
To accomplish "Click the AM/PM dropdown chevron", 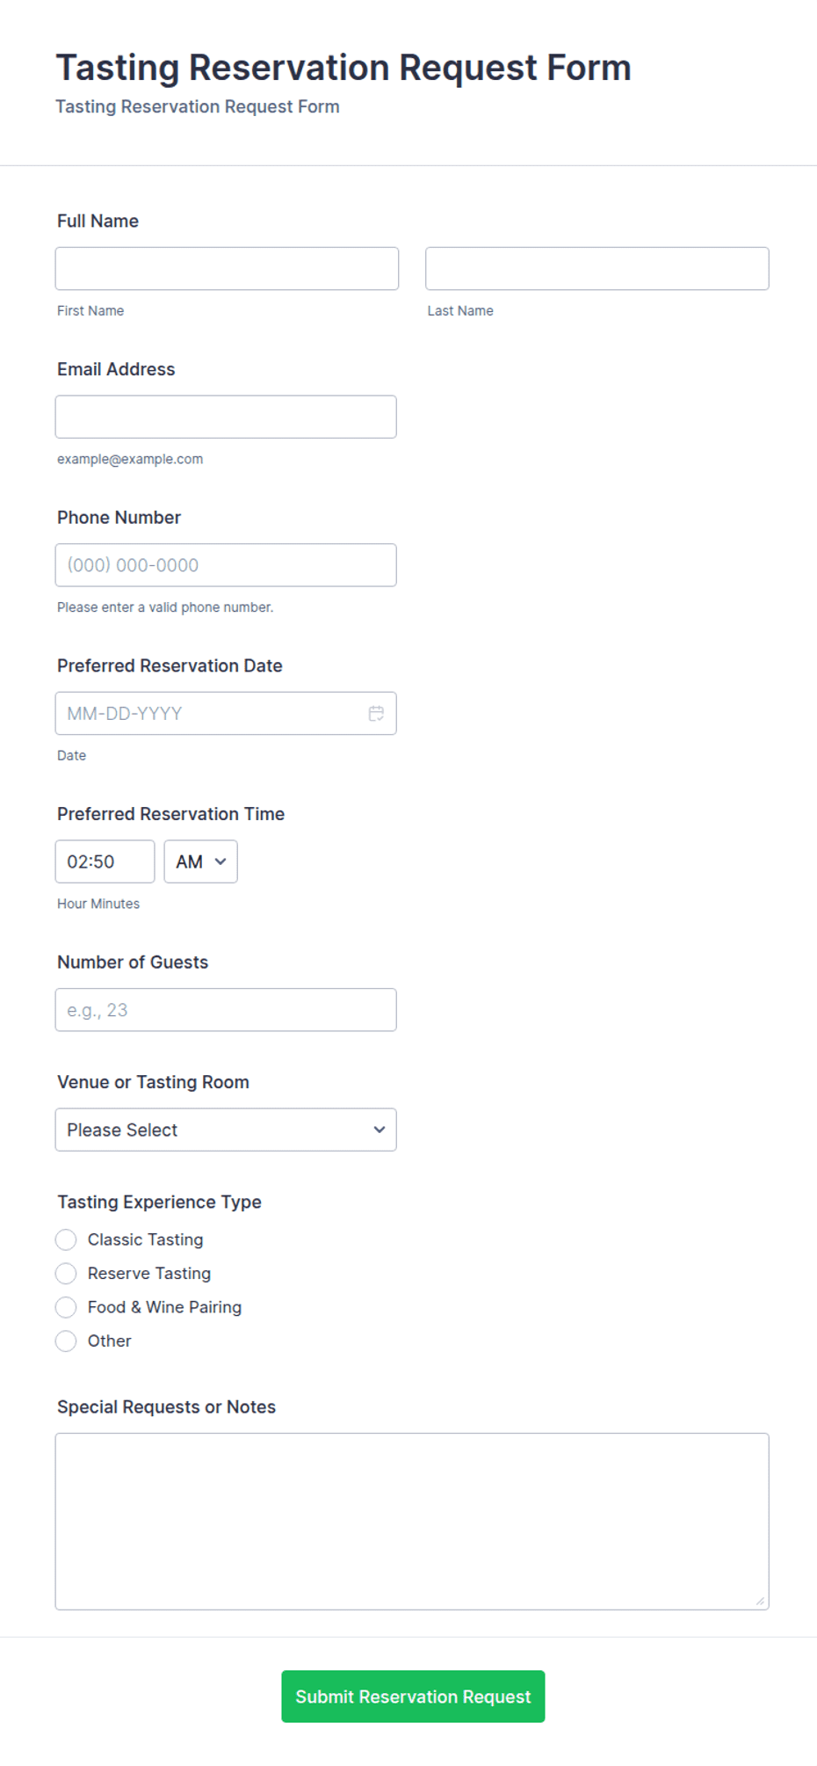I will 221,861.
